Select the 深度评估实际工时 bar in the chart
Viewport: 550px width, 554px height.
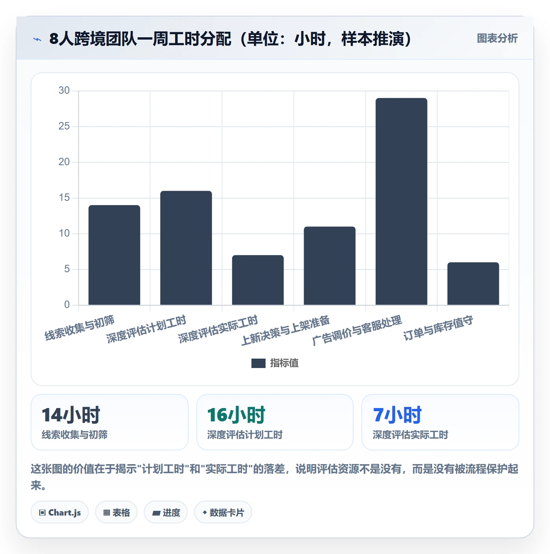258,280
